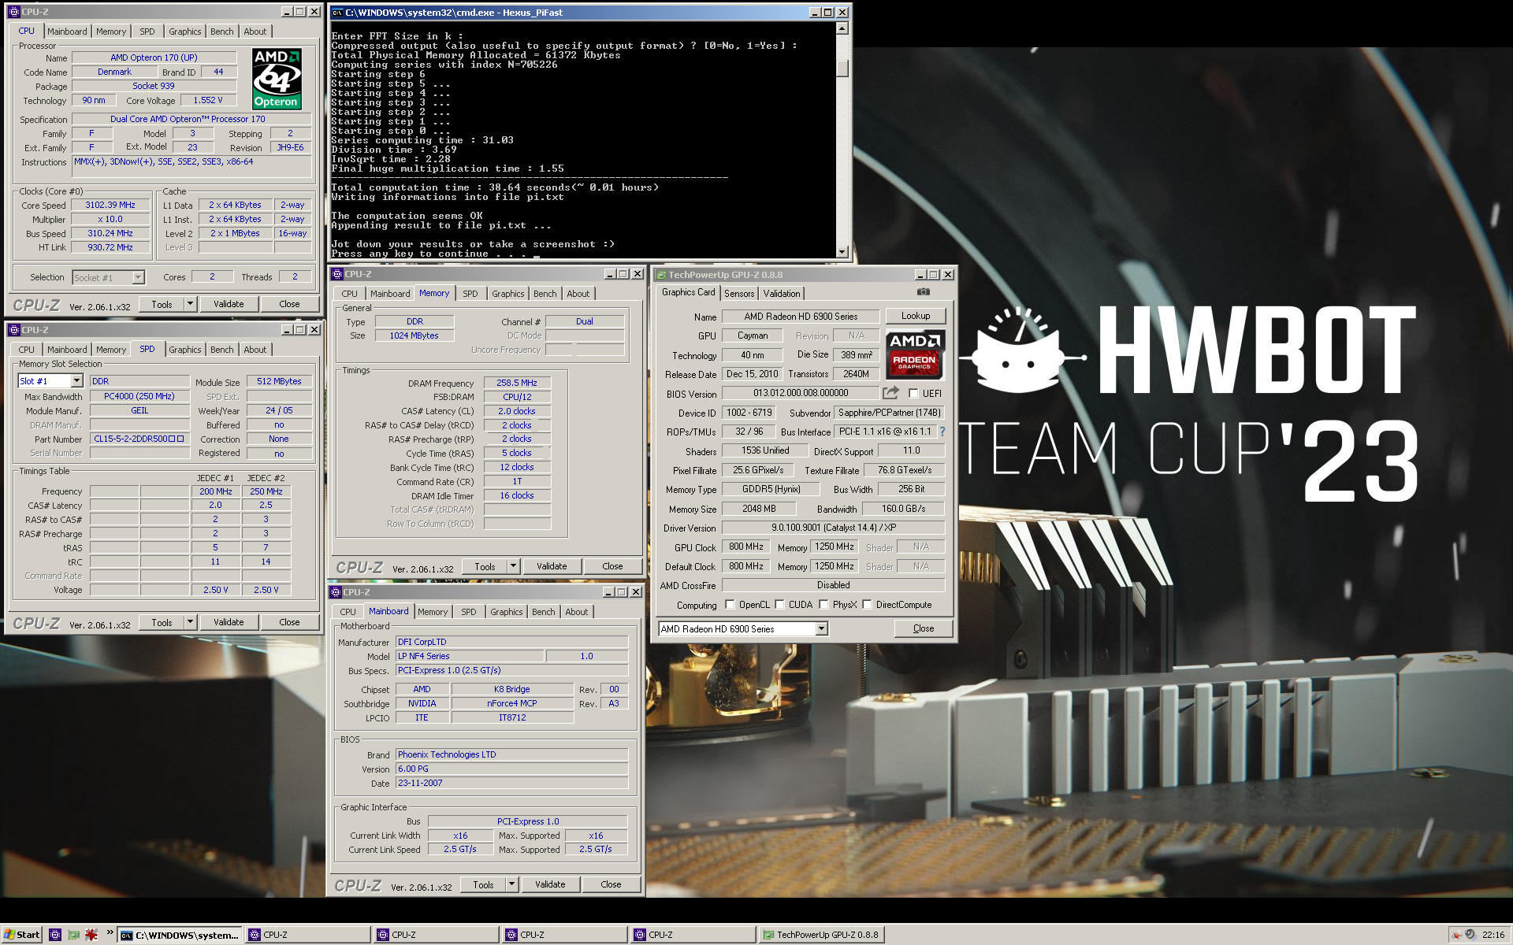Click the BIOS share/export icon in GPU-Z

(x=890, y=393)
